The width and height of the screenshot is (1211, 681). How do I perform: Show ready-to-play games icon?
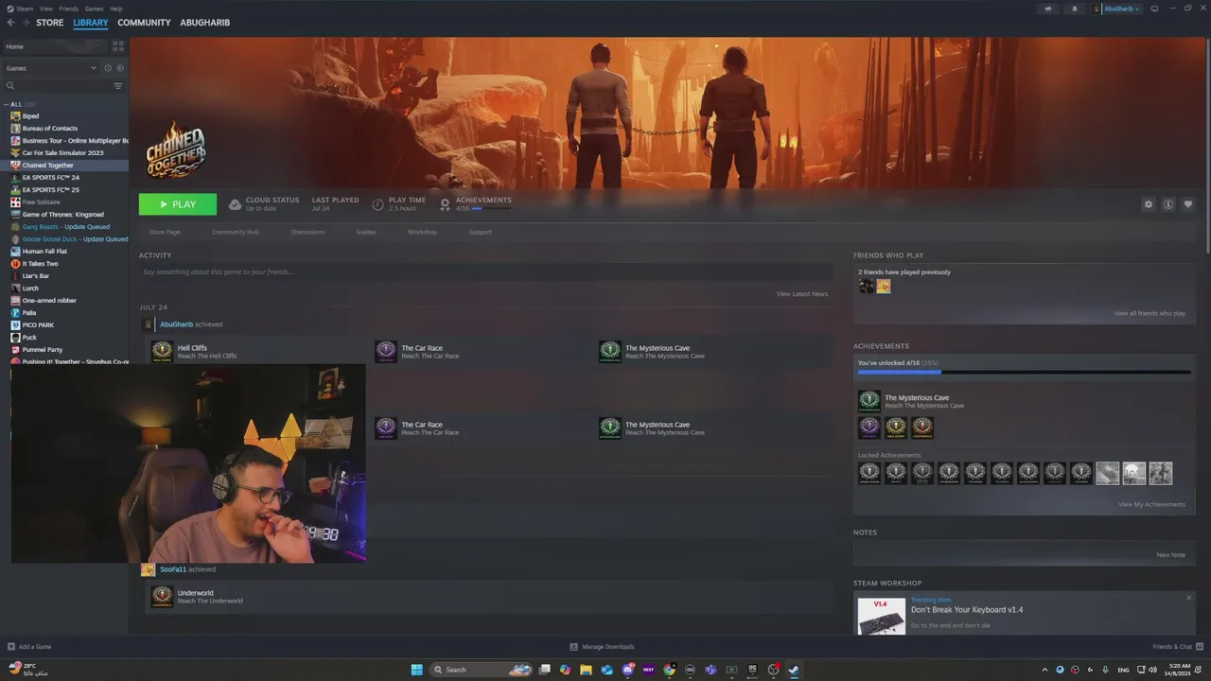120,68
